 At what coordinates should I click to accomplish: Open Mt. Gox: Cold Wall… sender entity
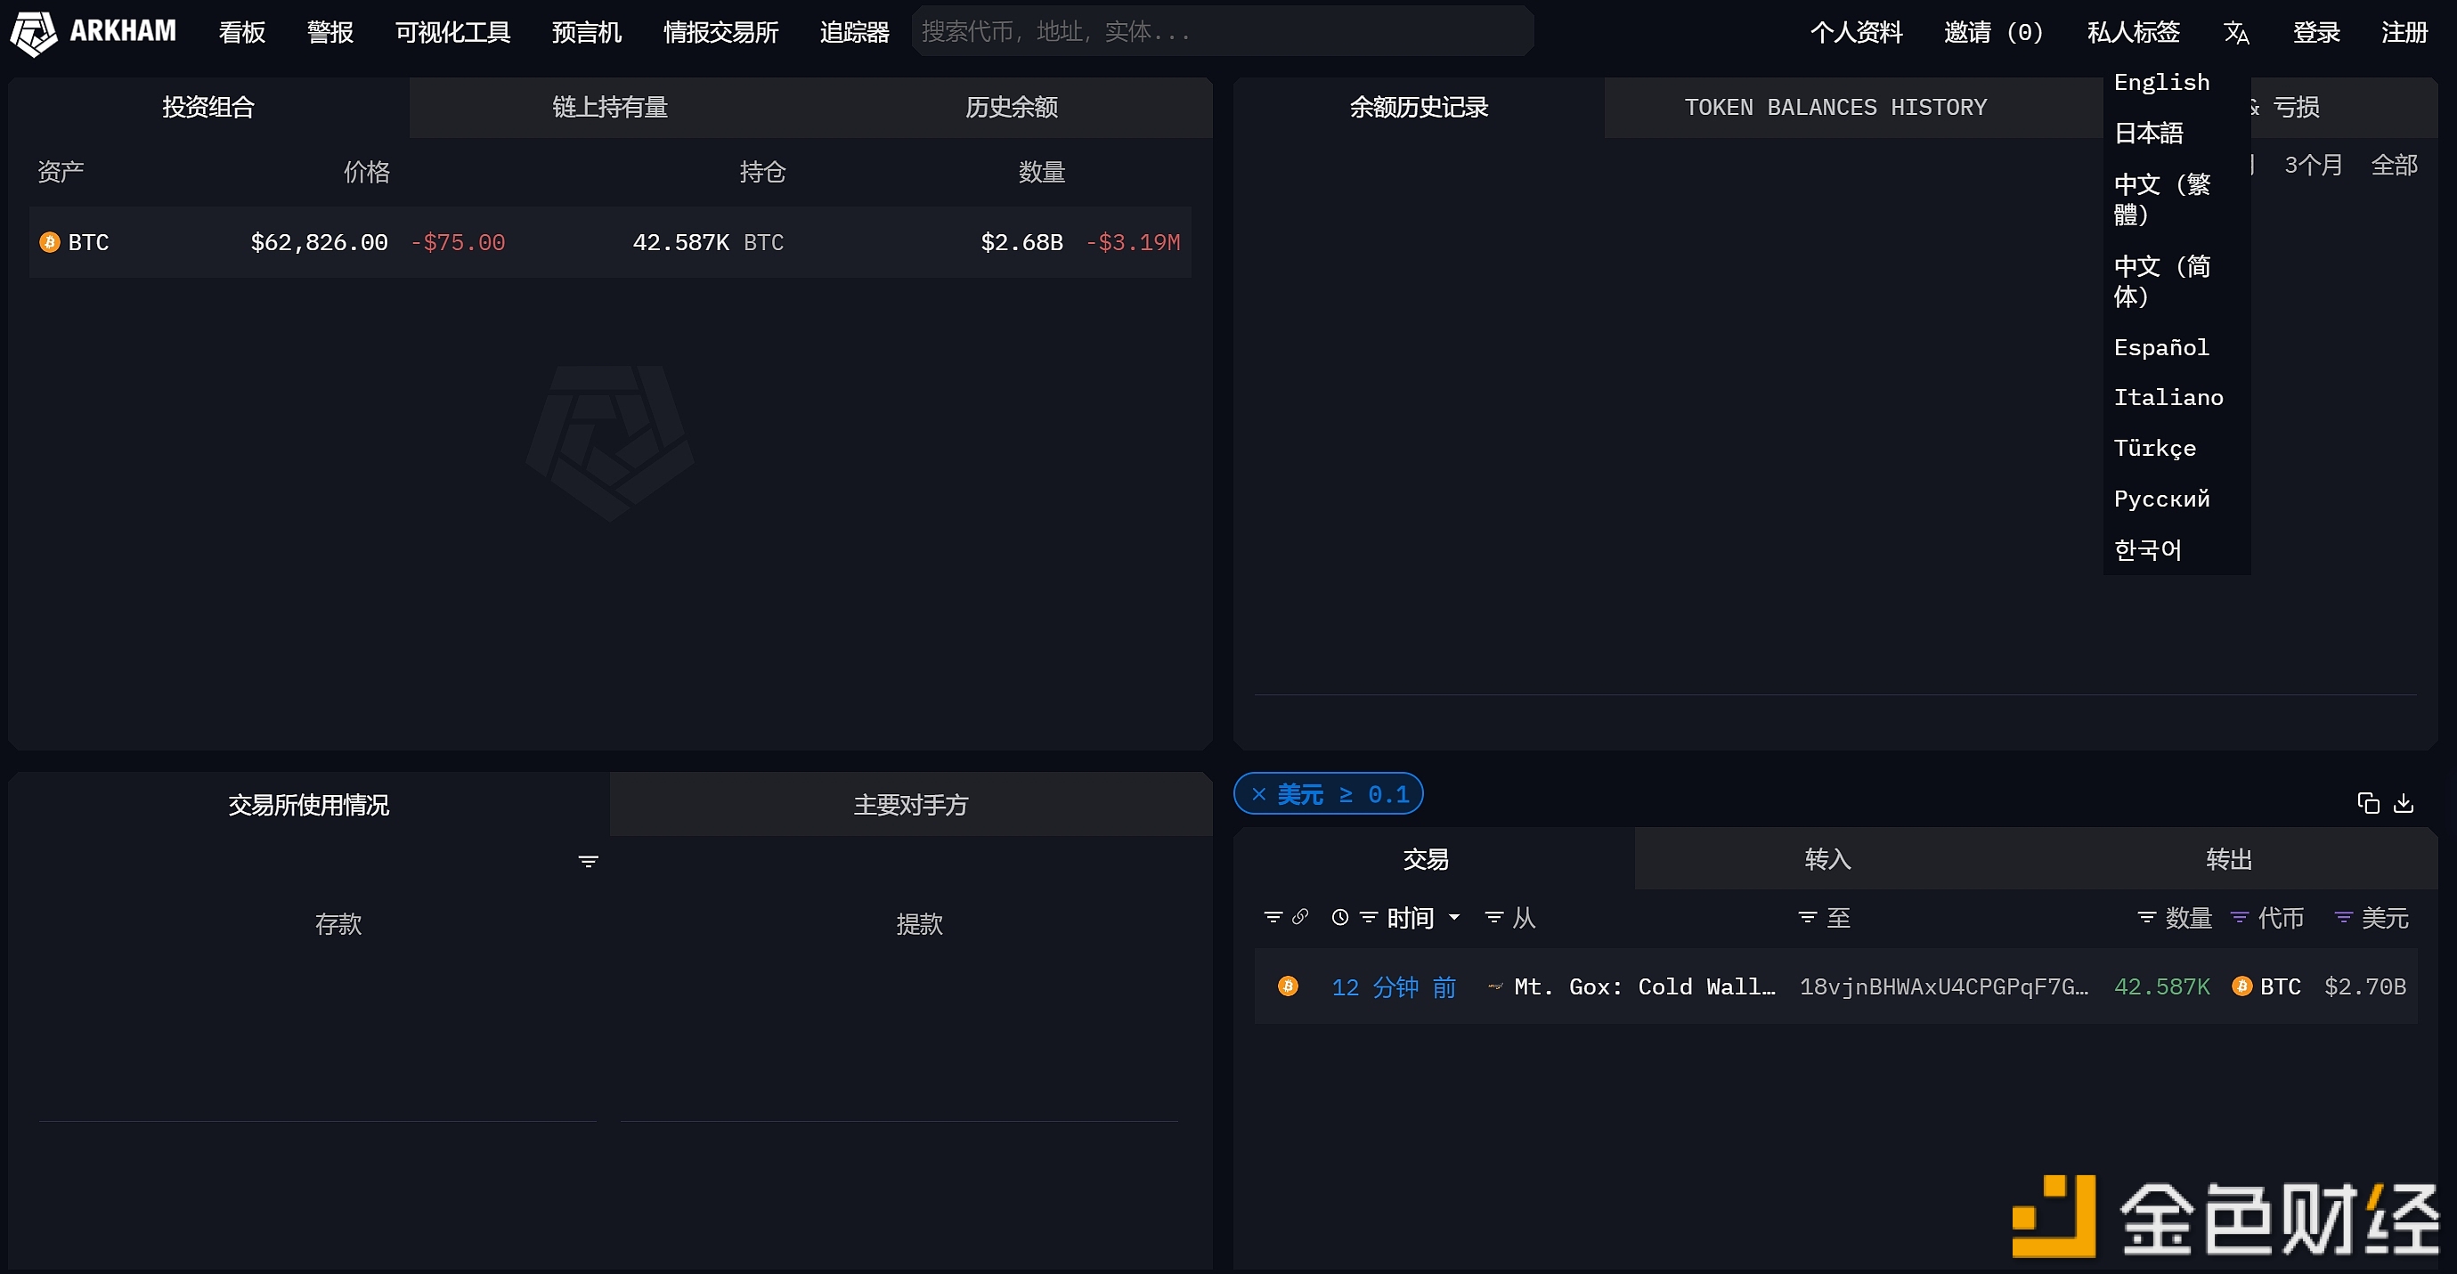pos(1644,987)
